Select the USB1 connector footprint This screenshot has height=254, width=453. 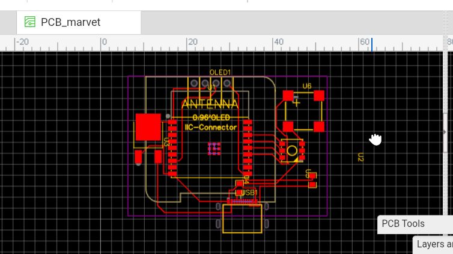[x=243, y=219]
